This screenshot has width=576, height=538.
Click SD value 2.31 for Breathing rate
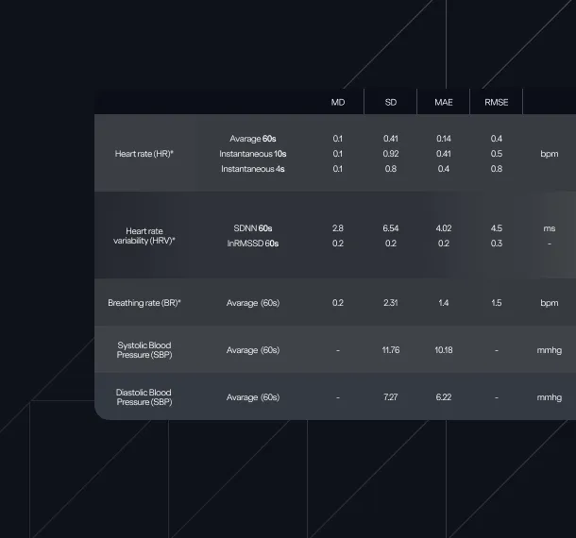pyautogui.click(x=391, y=303)
